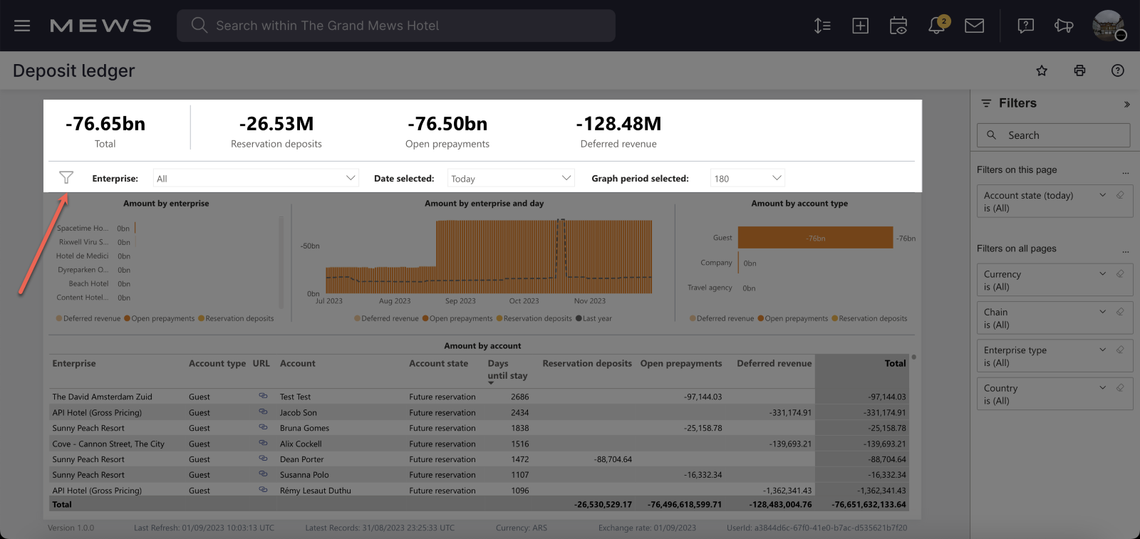This screenshot has width=1140, height=539.
Task: Open the hamburger main menu
Action: [22, 26]
